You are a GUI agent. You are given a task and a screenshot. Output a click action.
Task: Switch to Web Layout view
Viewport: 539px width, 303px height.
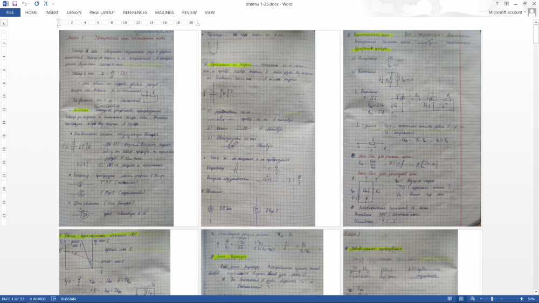(x=473, y=299)
